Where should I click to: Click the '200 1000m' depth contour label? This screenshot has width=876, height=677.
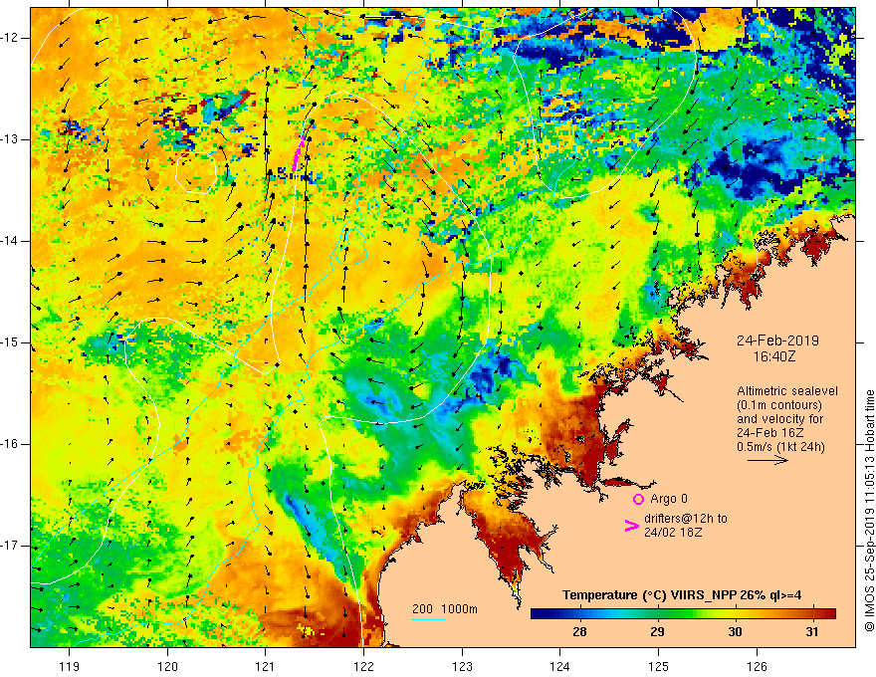click(x=445, y=609)
